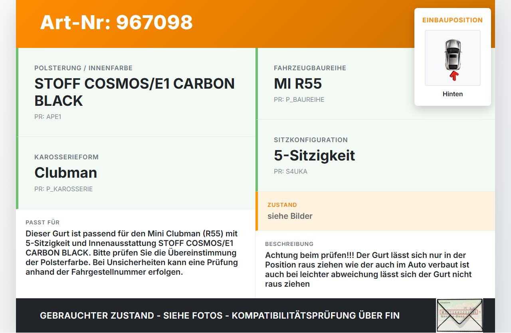Click the Hinten position label
The width and height of the screenshot is (511, 333).
click(453, 94)
